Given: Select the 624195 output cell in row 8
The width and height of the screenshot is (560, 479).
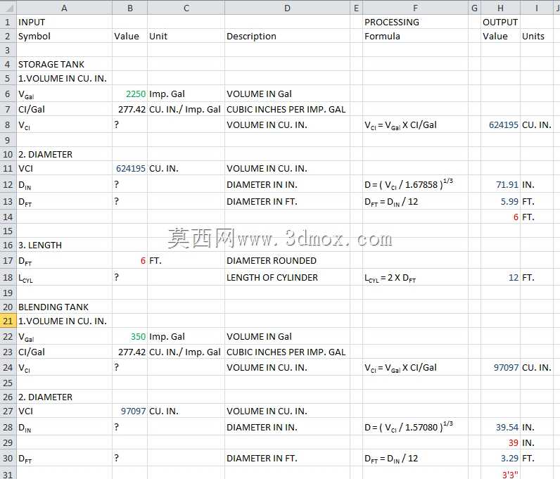Looking at the screenshot, I should (500, 124).
